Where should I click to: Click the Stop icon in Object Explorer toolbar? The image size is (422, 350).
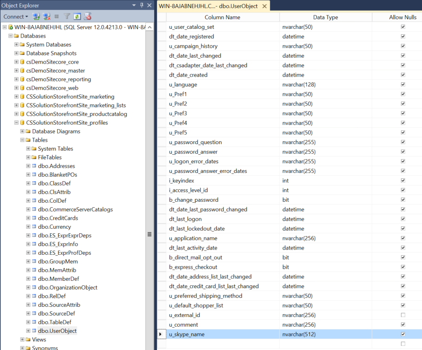coord(57,17)
